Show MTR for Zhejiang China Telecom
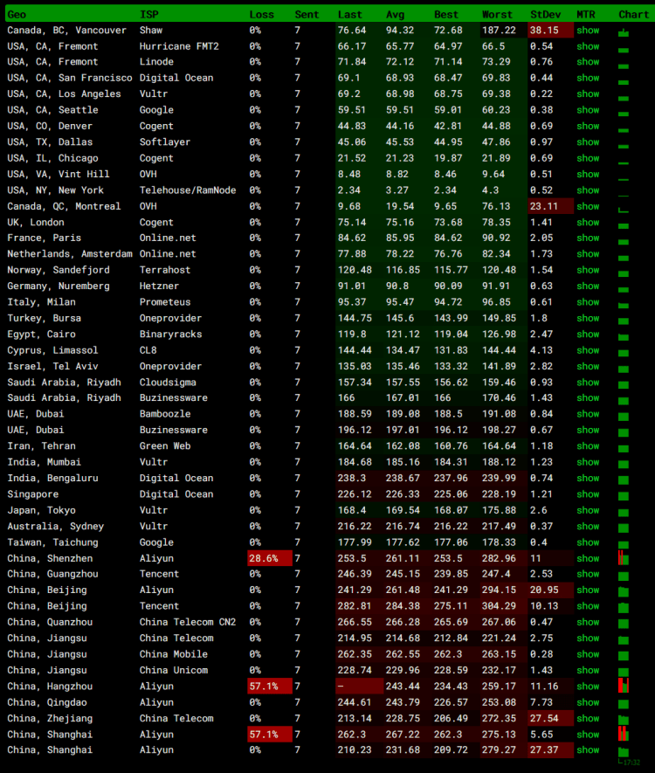This screenshot has width=655, height=773. coord(588,718)
